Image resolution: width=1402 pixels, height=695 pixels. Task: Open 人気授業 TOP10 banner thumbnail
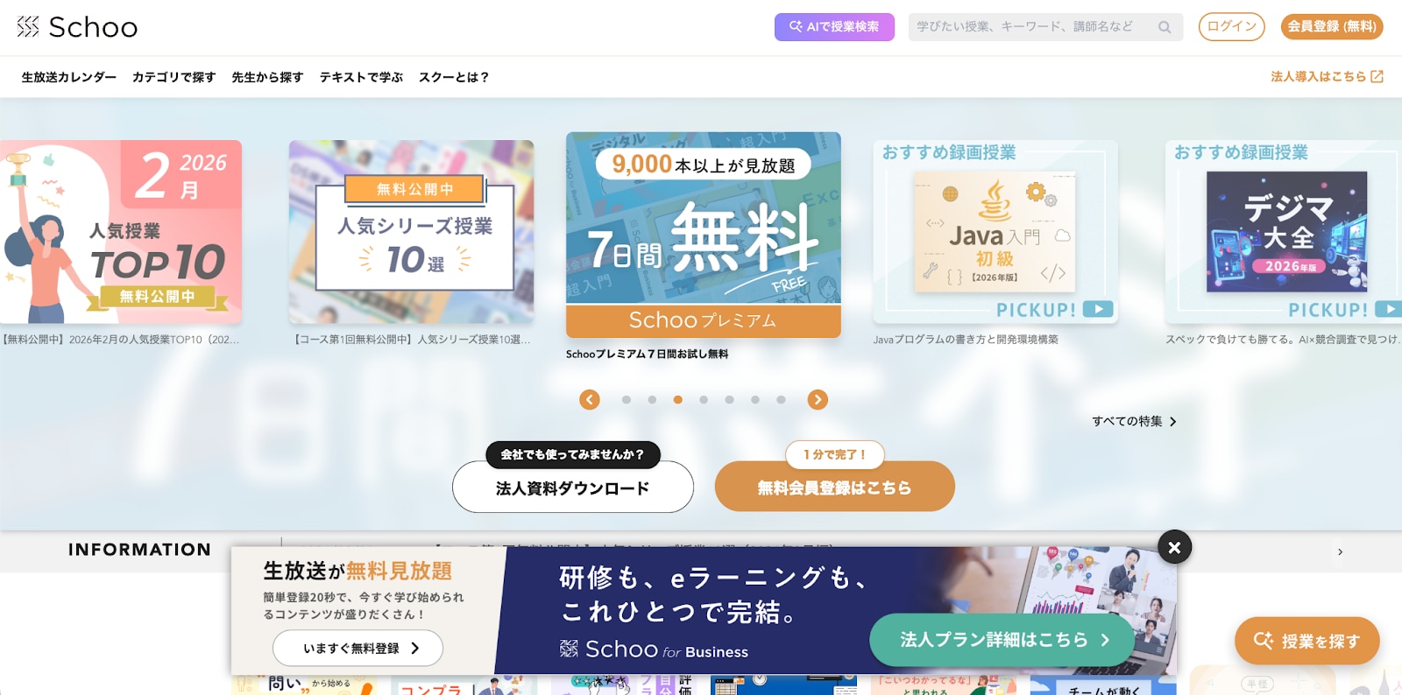121,232
